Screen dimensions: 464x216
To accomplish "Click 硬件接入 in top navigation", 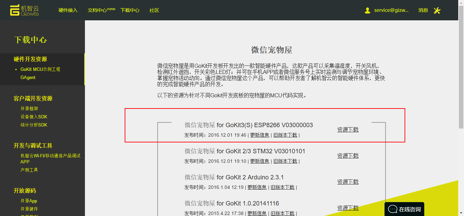I will 68,10.
